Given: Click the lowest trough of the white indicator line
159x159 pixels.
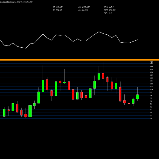Looking at the screenshot, I should click(x=26, y=48).
